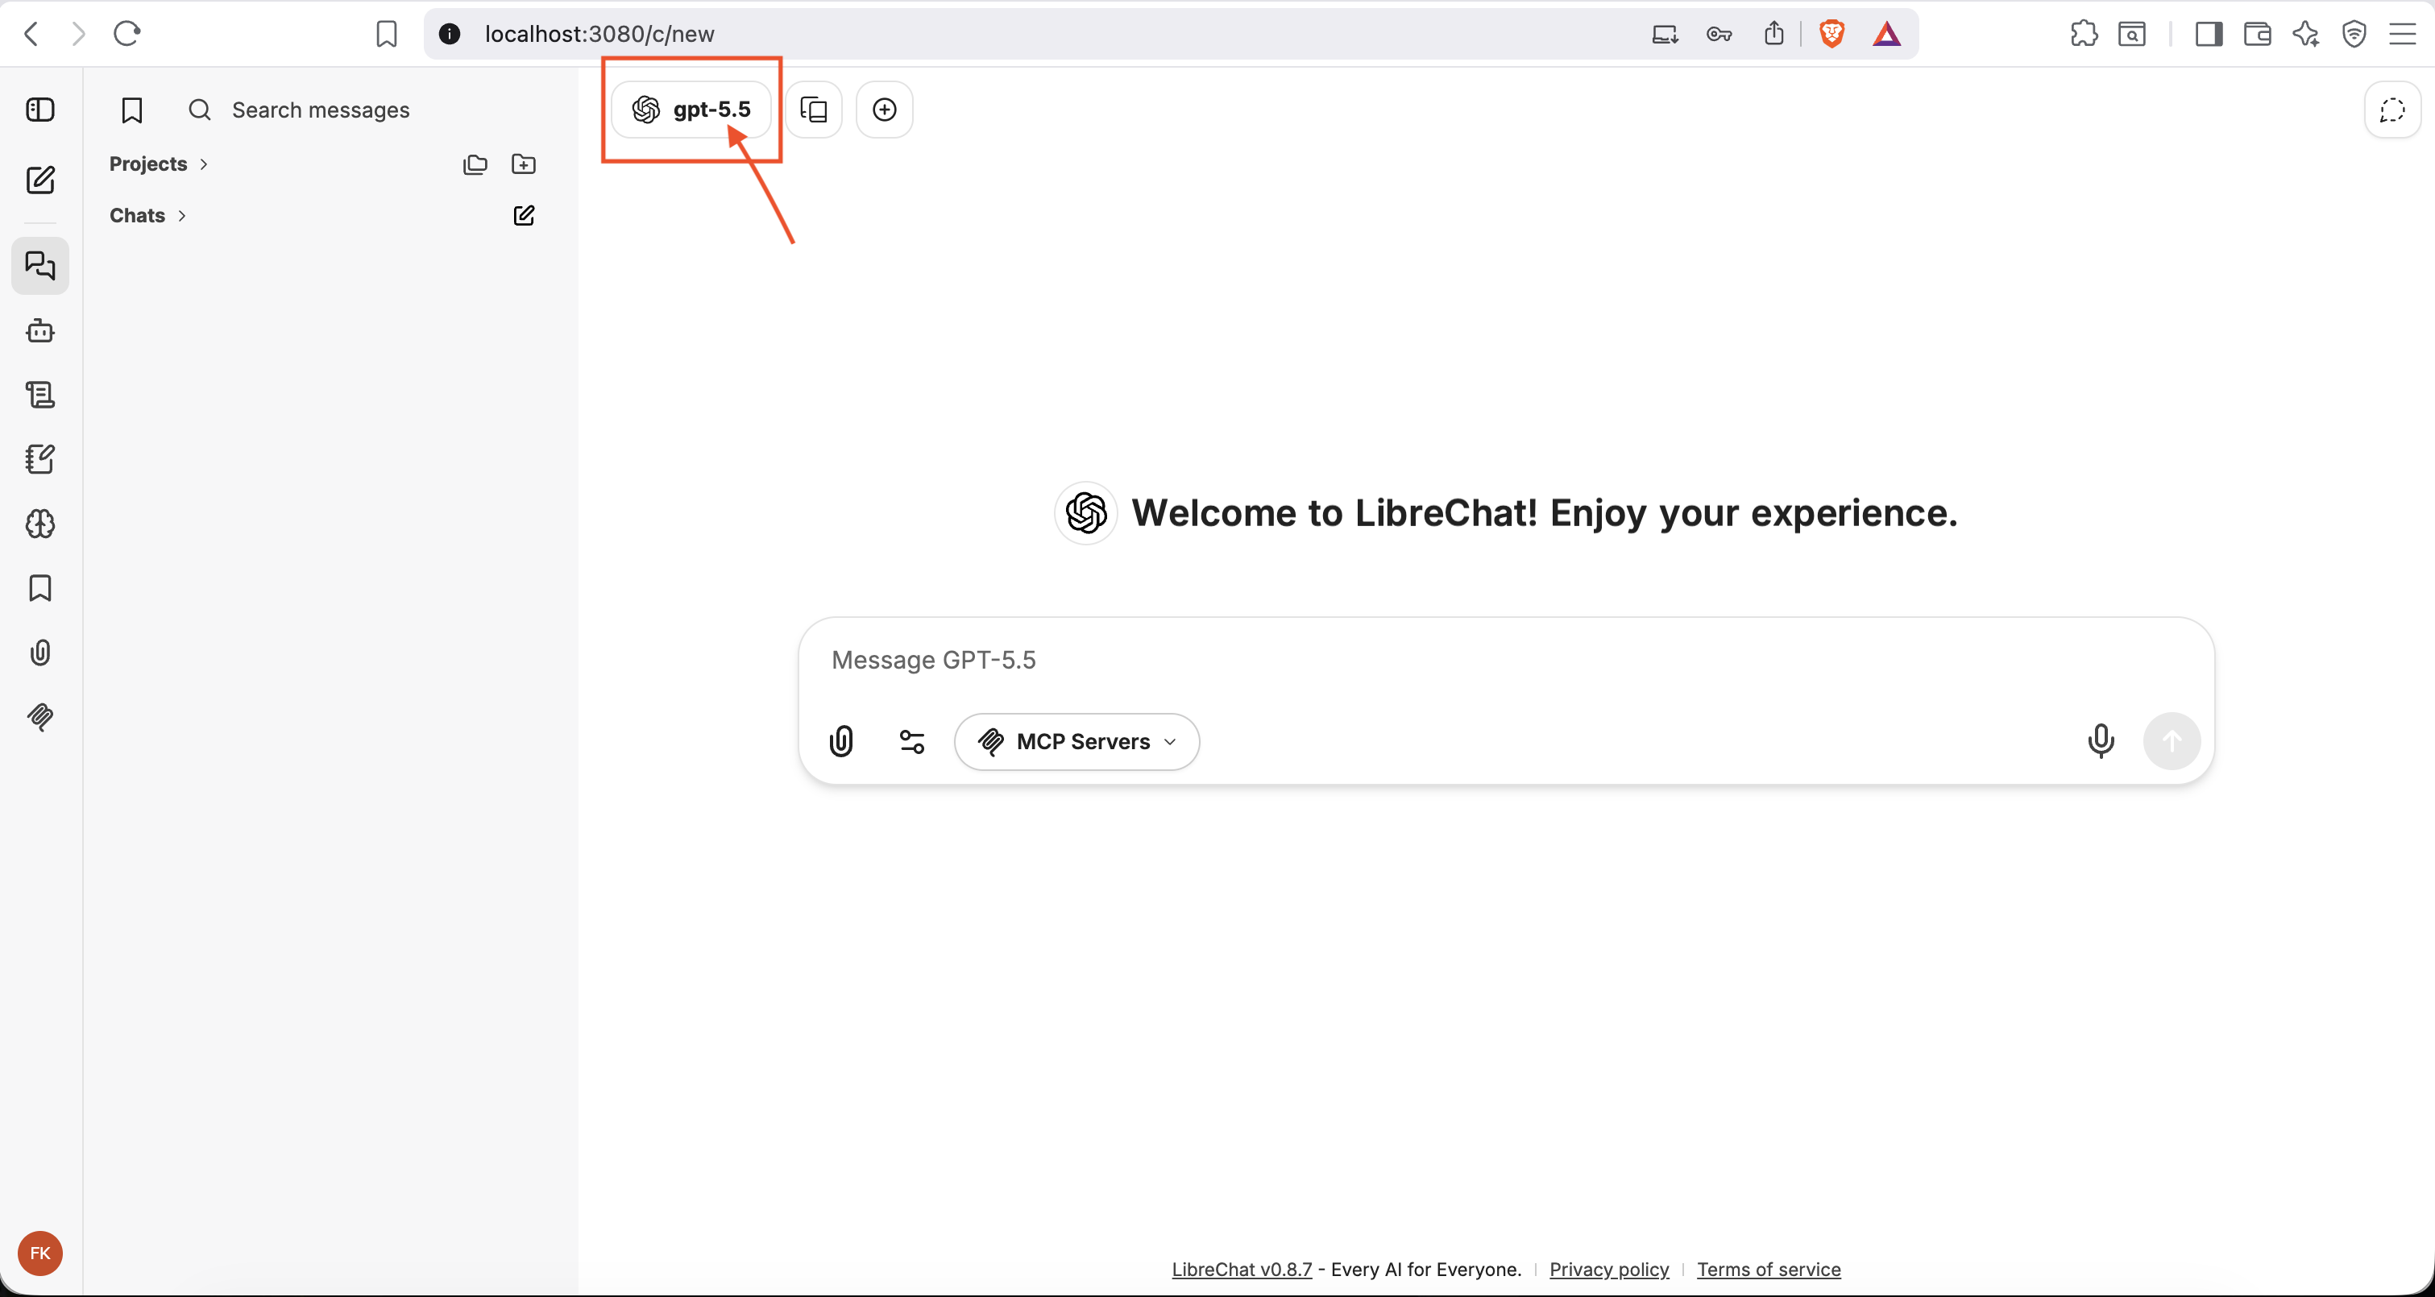Start a new chat from the left rail
The width and height of the screenshot is (2435, 1297).
(39, 180)
